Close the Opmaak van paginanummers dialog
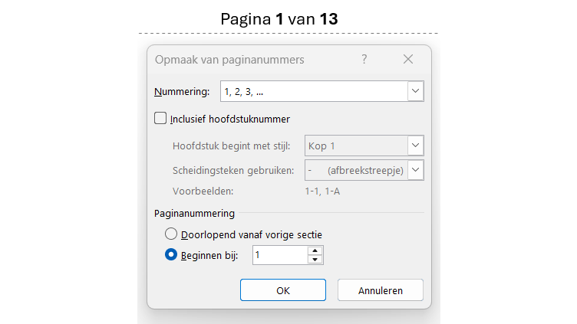This screenshot has width=577, height=324. (x=408, y=59)
